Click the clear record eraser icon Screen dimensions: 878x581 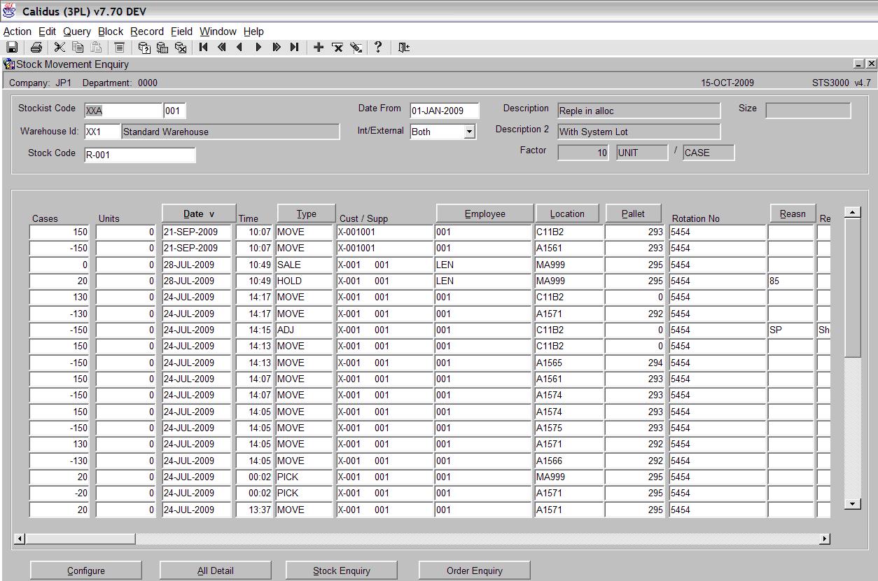tap(356, 48)
